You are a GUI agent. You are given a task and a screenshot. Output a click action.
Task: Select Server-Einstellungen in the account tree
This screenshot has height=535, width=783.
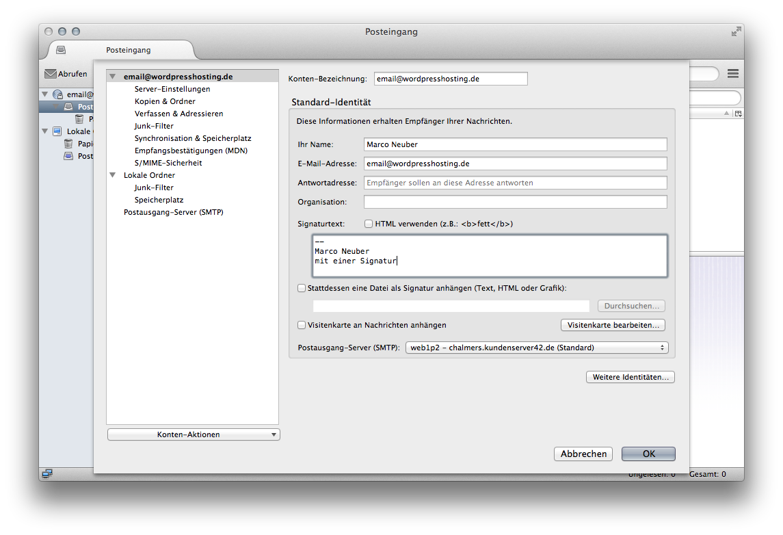[x=172, y=89]
